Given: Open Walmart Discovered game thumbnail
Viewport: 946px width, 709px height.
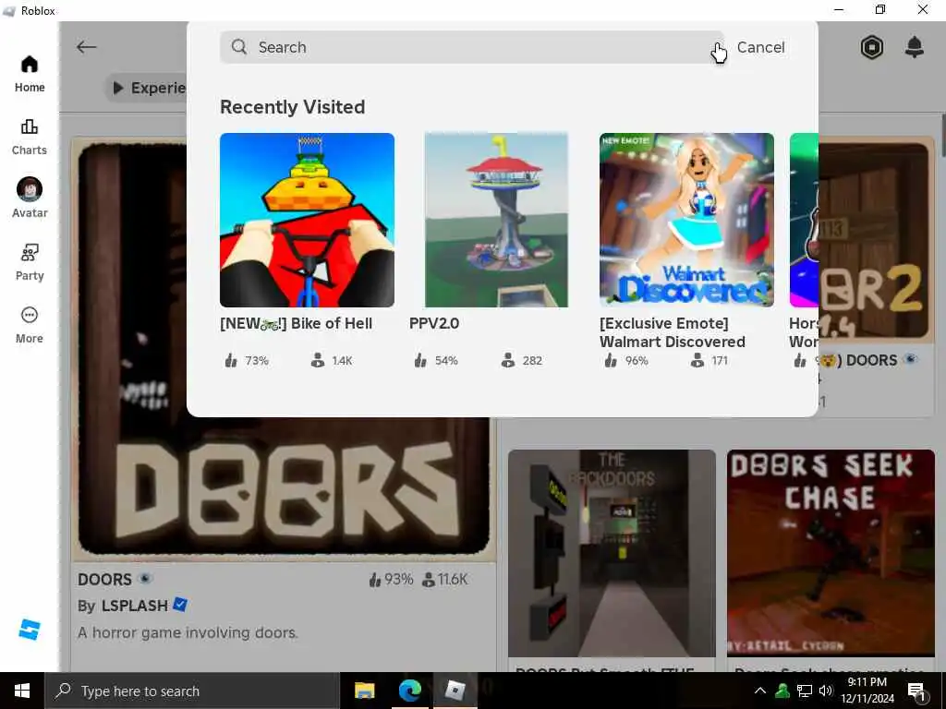Looking at the screenshot, I should tap(686, 220).
